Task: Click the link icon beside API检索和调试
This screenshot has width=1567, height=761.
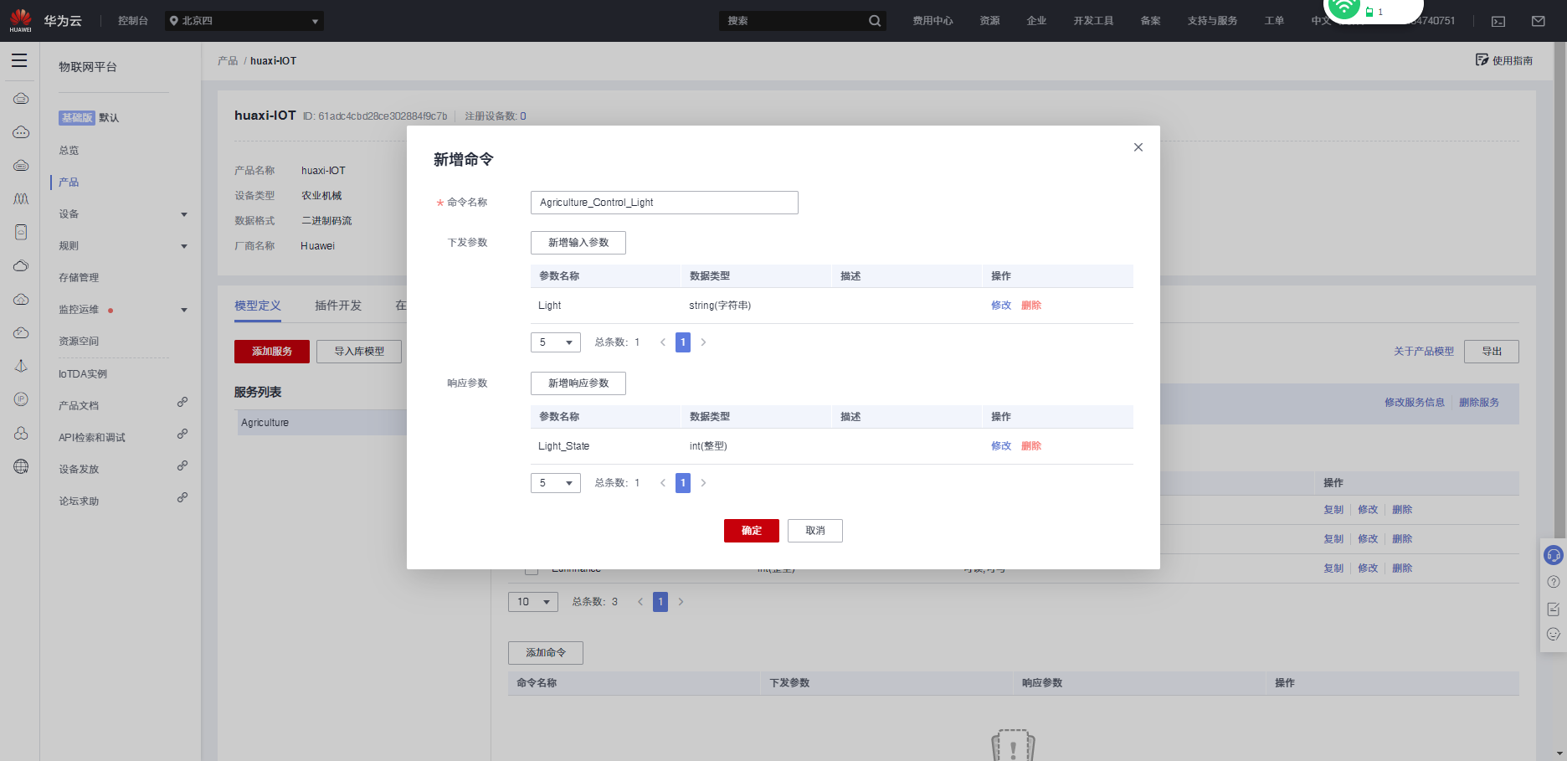Action: 182,434
